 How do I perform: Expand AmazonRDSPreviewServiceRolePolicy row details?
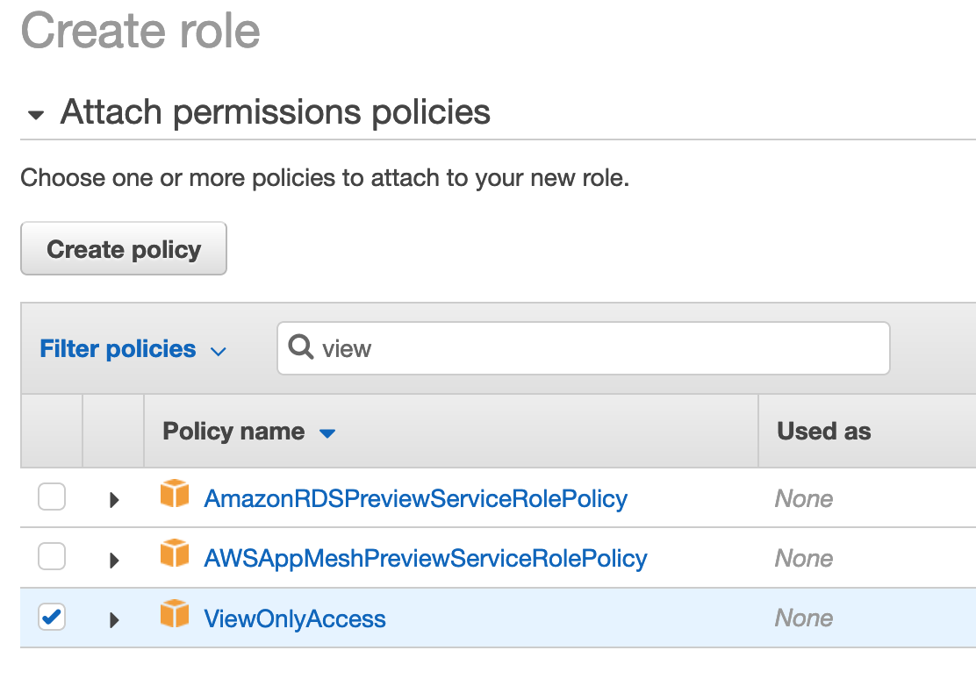(114, 499)
